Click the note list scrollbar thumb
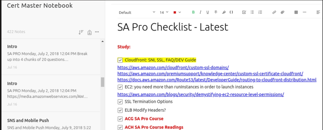The height and width of the screenshot is (130, 323). tap(102, 82)
